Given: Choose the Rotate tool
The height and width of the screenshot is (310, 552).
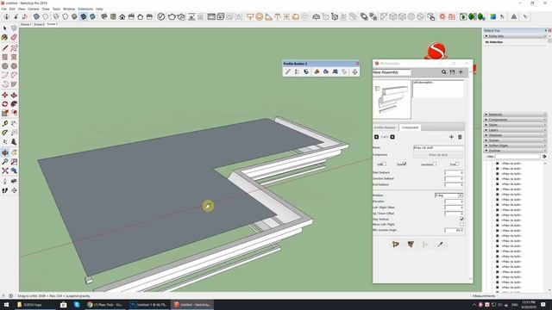Looking at the screenshot, I should coord(5,104).
